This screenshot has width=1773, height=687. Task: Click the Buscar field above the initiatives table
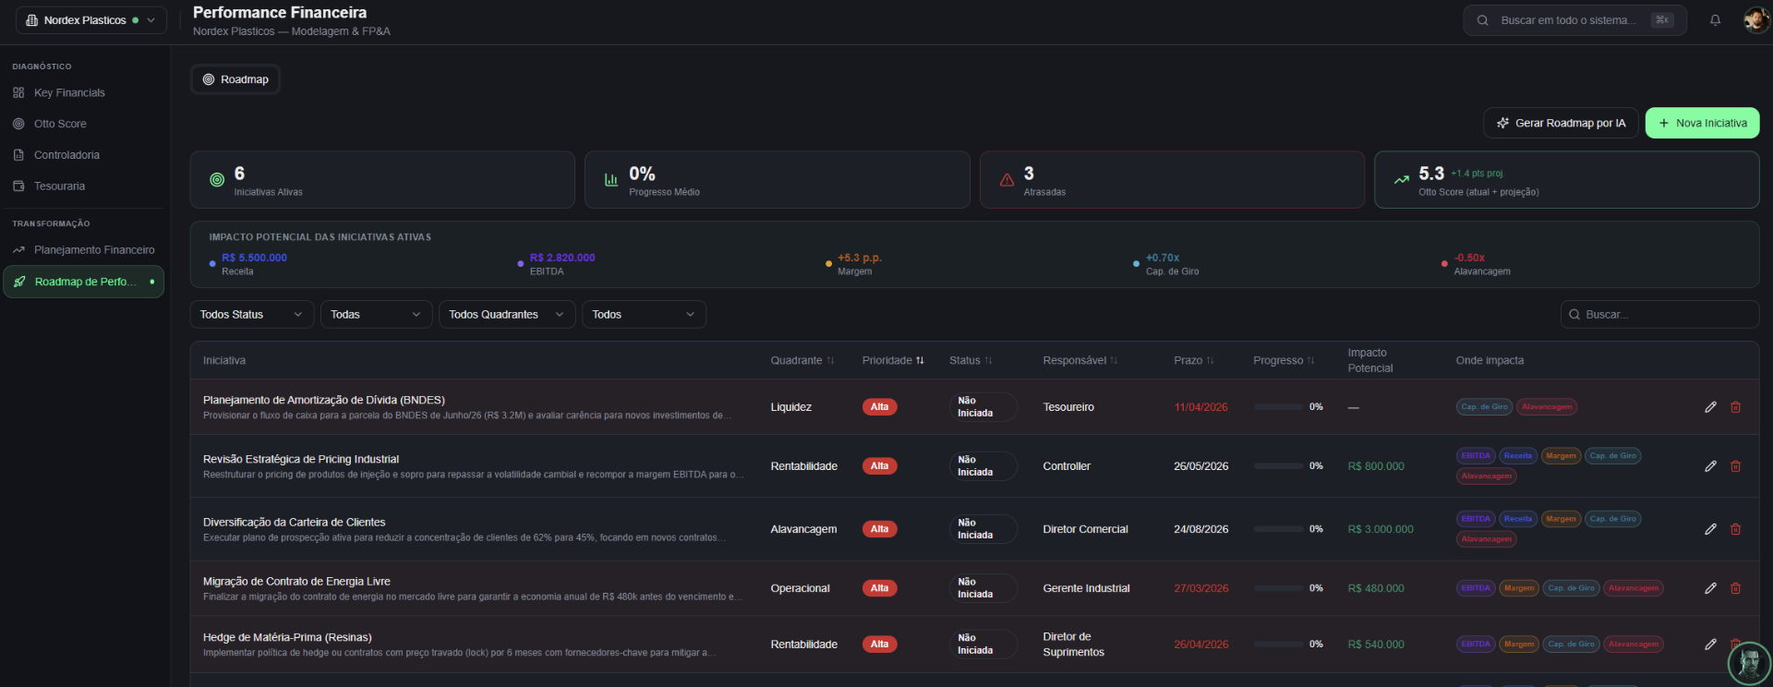1659,315
